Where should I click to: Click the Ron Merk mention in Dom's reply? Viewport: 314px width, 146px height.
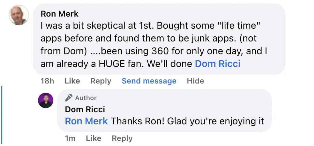click(86, 121)
